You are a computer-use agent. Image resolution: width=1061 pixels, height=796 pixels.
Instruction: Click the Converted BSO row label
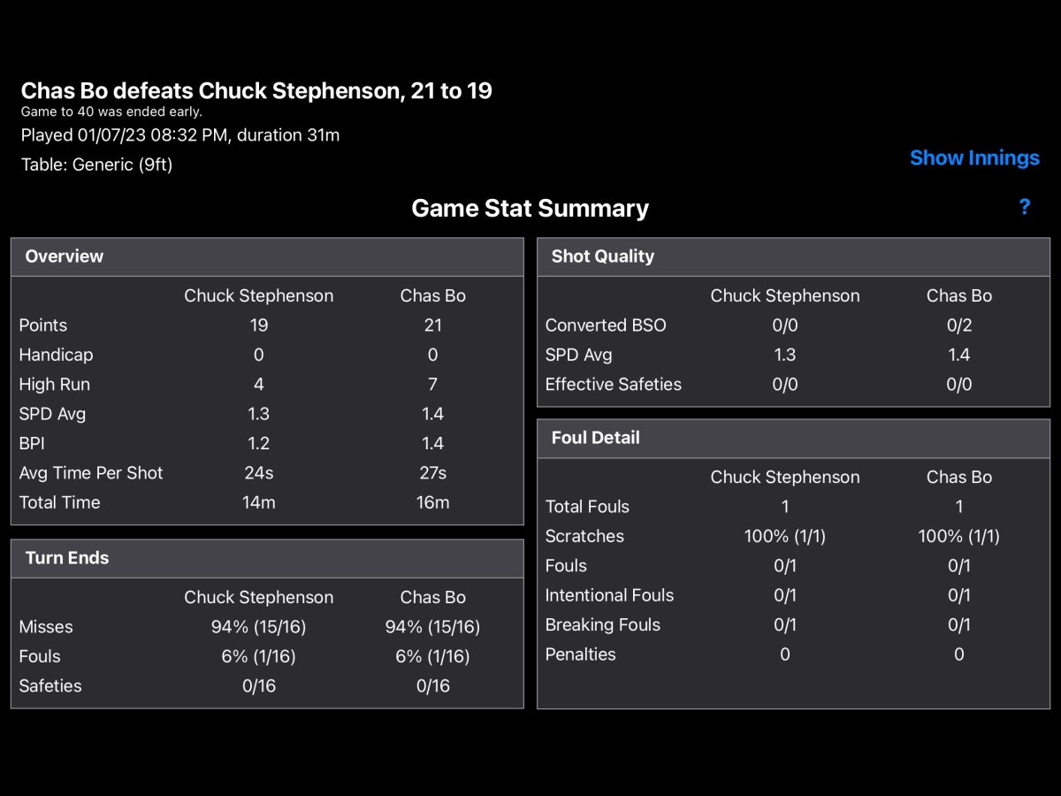coord(606,325)
